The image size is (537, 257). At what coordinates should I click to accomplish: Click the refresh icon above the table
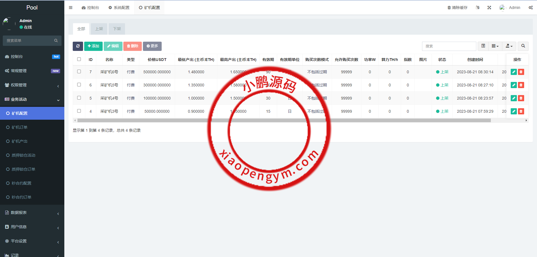click(78, 46)
